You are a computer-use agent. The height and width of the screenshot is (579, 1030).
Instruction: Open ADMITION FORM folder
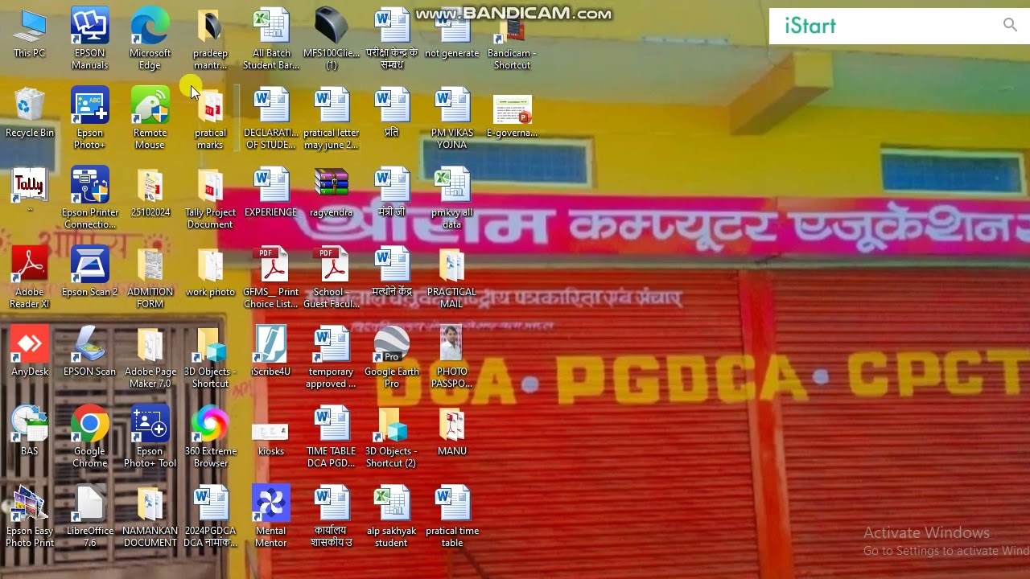(x=150, y=278)
